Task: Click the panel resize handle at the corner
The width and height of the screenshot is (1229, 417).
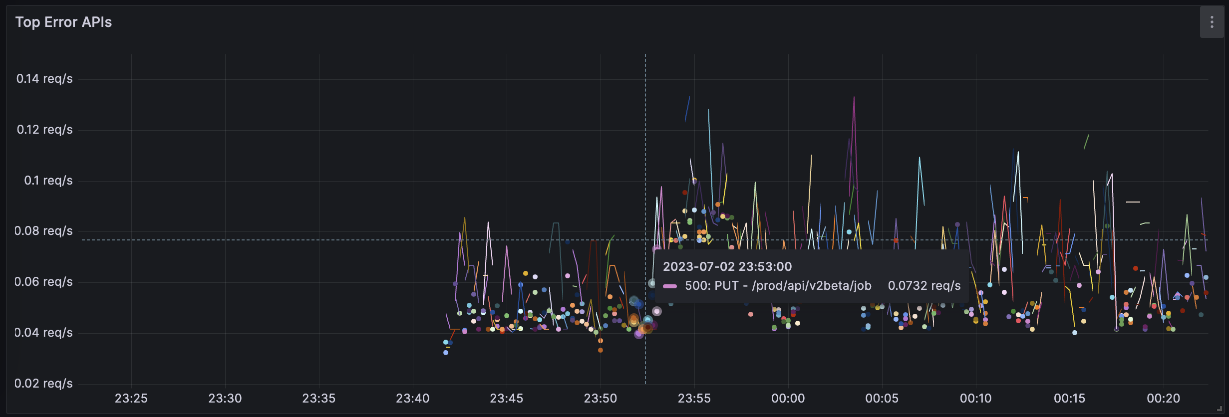Action: point(1220,409)
